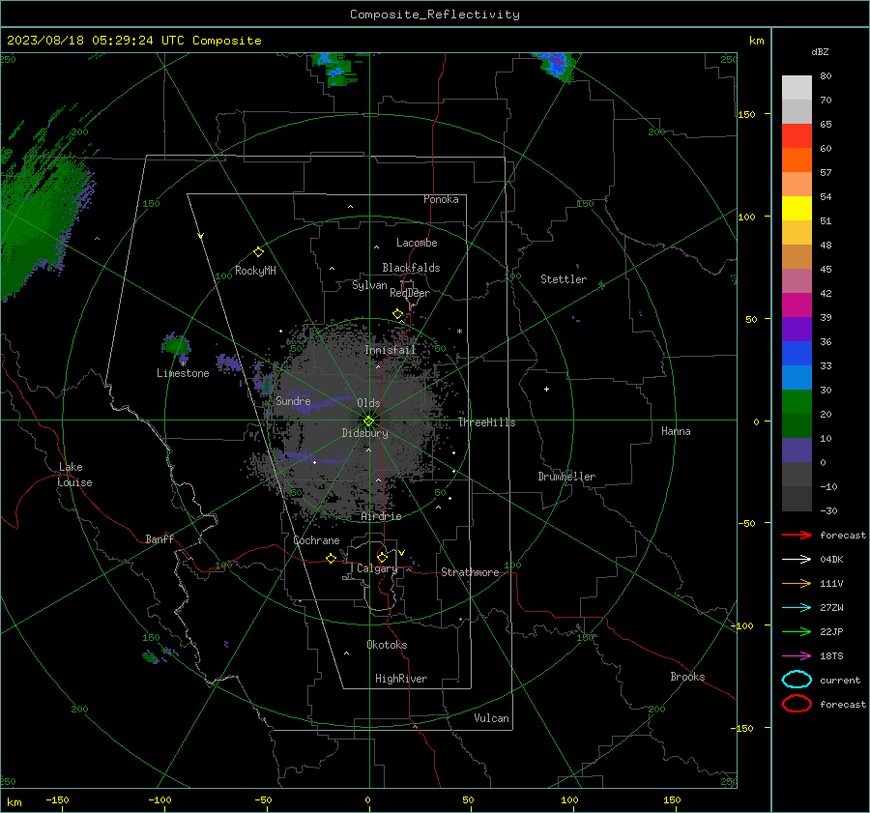Click the asterisk marker above the Limestone label

point(183,364)
